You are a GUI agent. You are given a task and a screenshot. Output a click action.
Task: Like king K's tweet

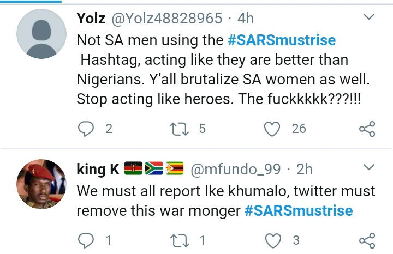click(272, 240)
